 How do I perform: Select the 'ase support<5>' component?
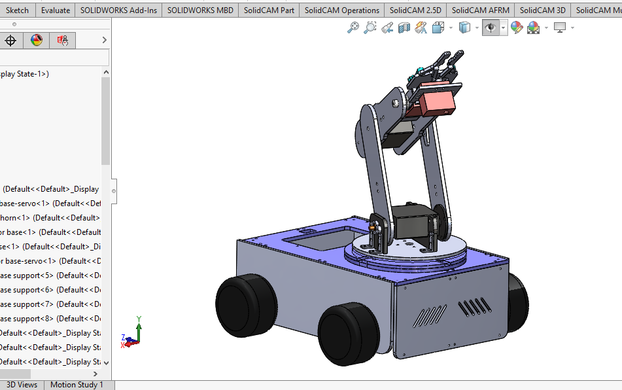pyautogui.click(x=50, y=275)
